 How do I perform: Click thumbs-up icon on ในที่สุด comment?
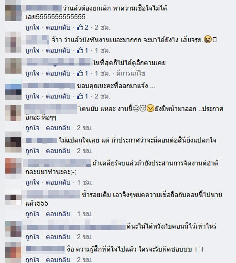[80, 73]
